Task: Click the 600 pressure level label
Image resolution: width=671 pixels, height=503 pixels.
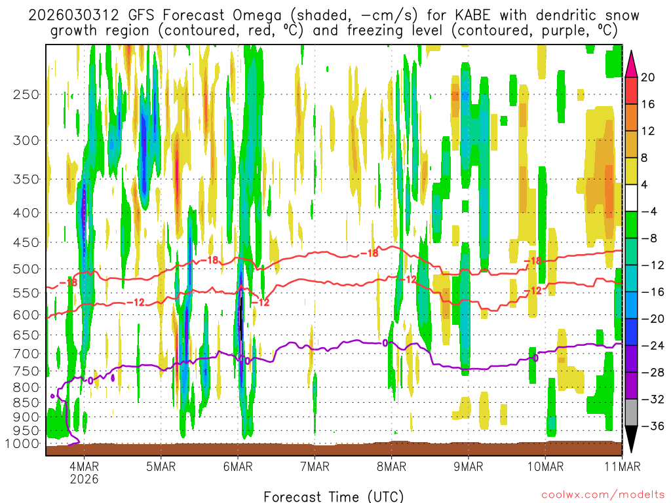Action: click(x=26, y=315)
